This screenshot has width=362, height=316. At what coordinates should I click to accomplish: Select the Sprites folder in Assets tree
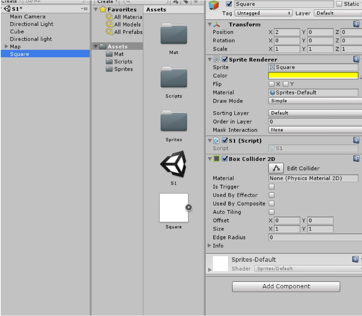(x=119, y=69)
